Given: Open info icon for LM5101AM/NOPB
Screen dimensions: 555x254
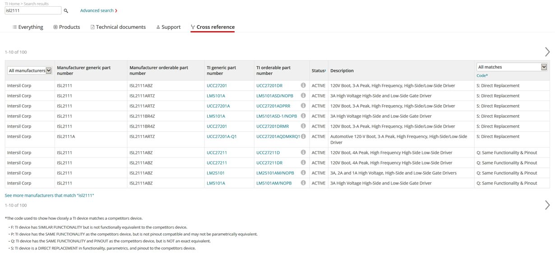Looking at the screenshot, I should coord(303,183).
